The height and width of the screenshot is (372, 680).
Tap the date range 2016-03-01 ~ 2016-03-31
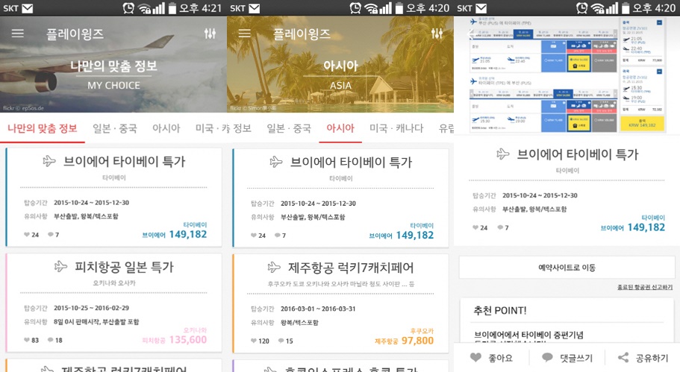(318, 309)
